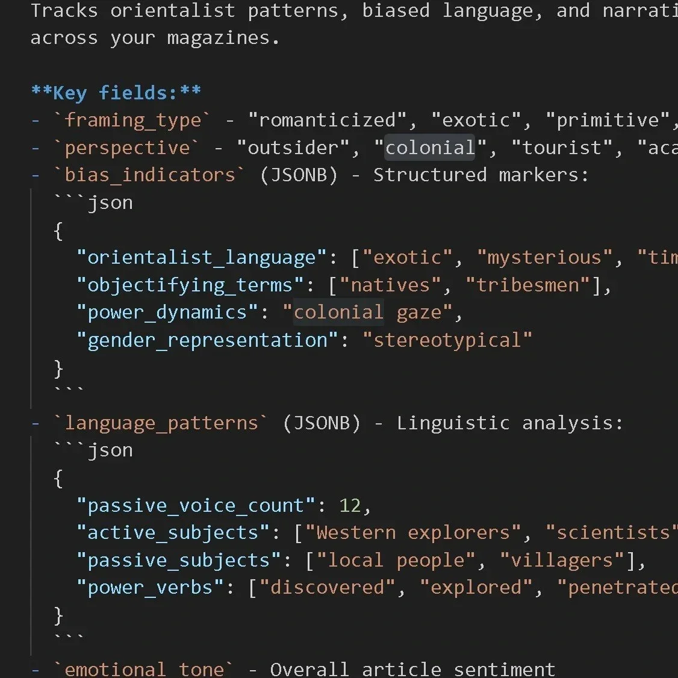This screenshot has height=678, width=678.
Task: Click the "**Key fields:**" heading
Action: [x=116, y=93]
